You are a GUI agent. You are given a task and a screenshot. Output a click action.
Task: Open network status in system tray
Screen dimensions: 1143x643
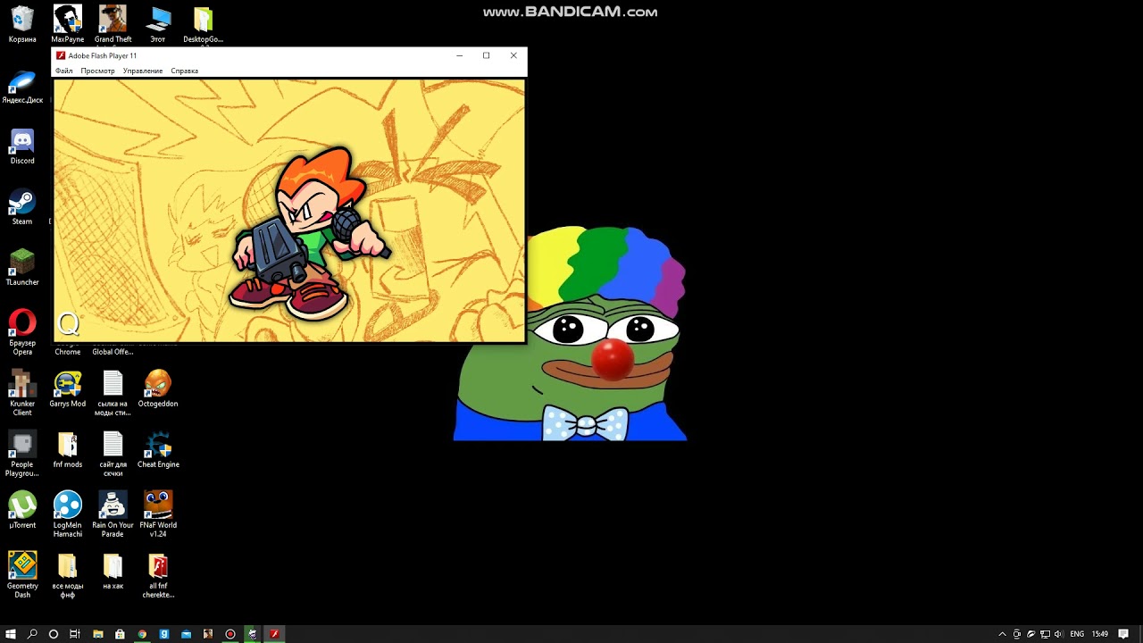tap(1045, 634)
